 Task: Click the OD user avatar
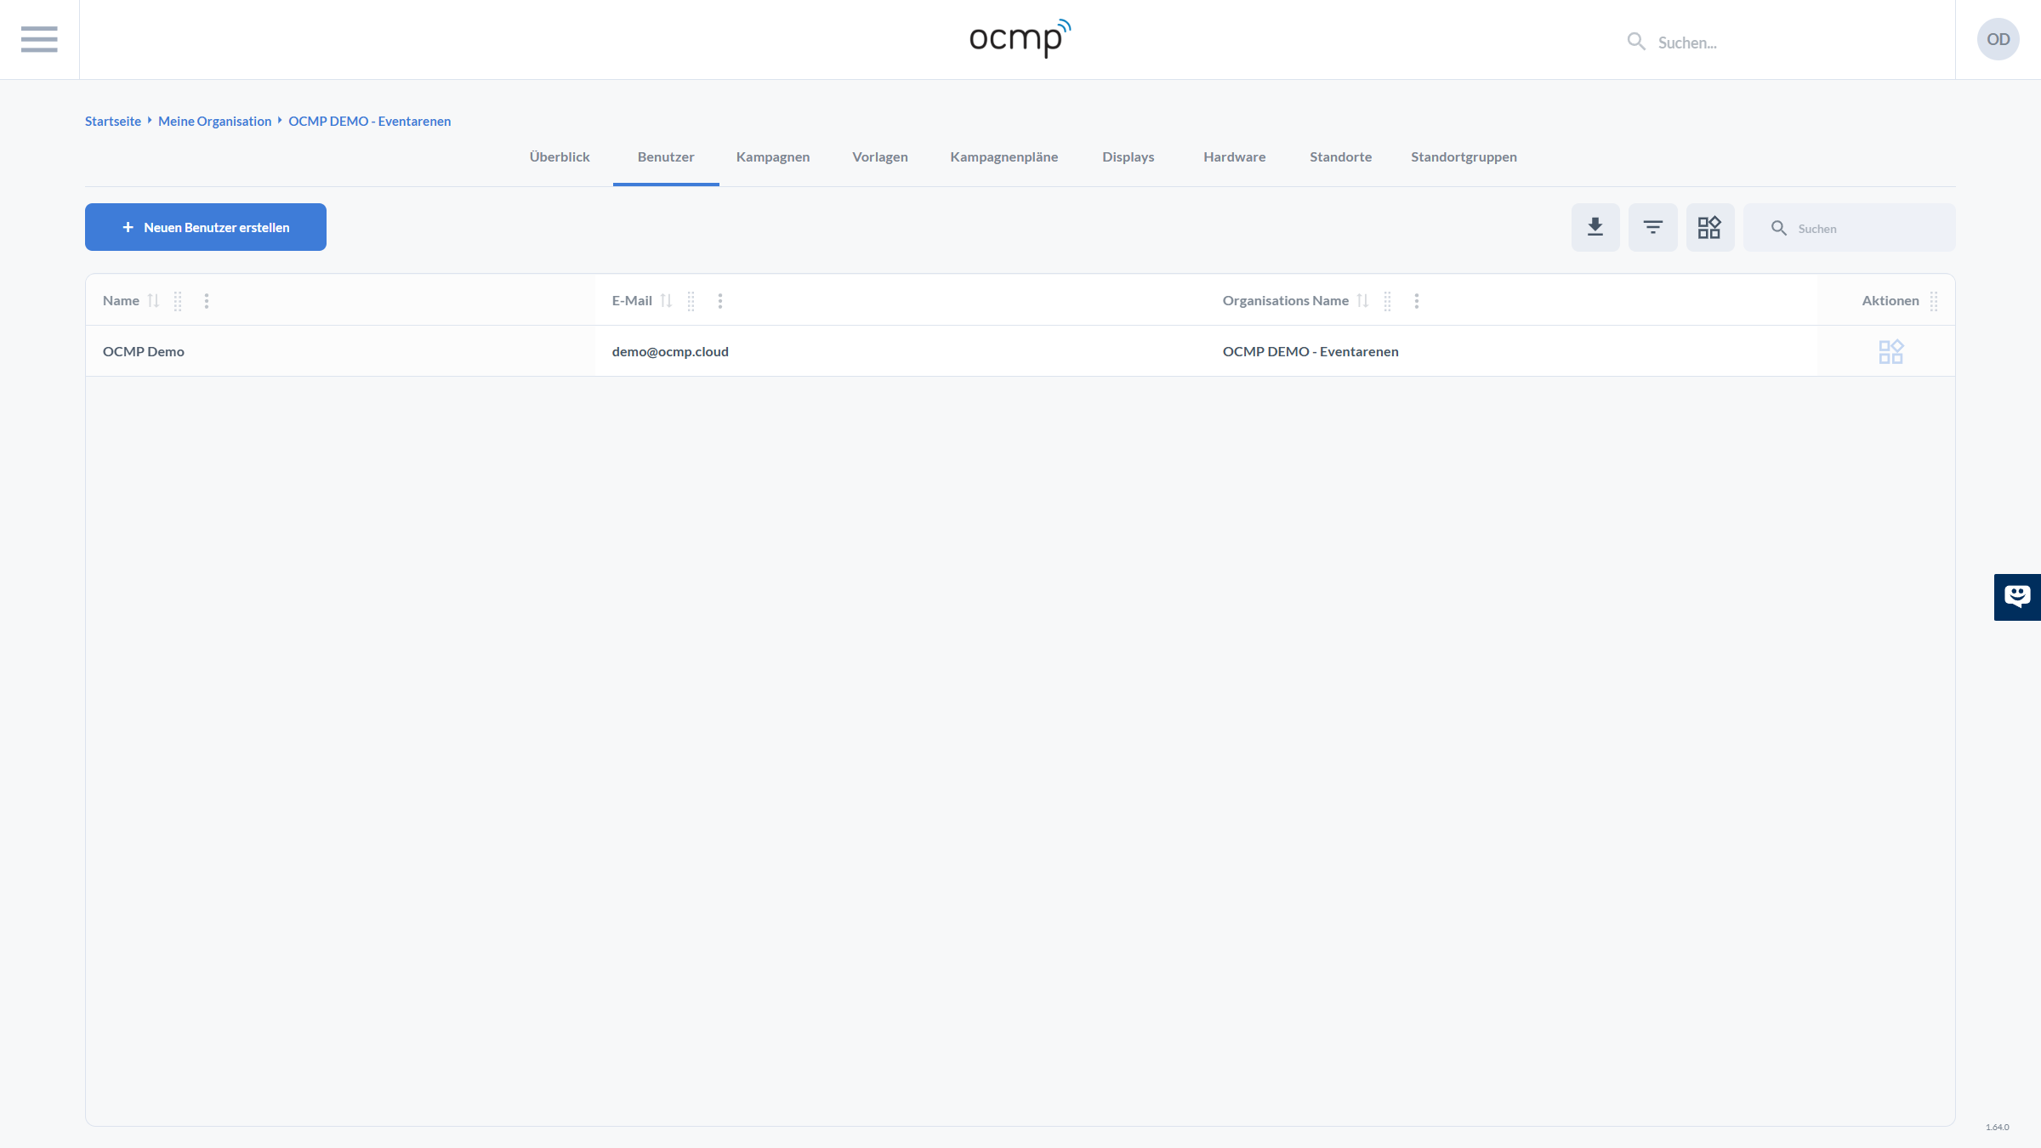1998,39
